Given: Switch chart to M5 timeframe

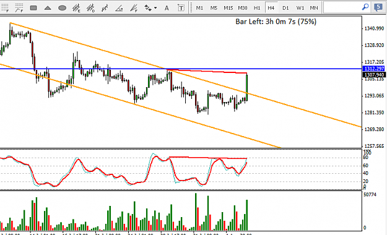Looking at the screenshot, I should pos(214,8).
